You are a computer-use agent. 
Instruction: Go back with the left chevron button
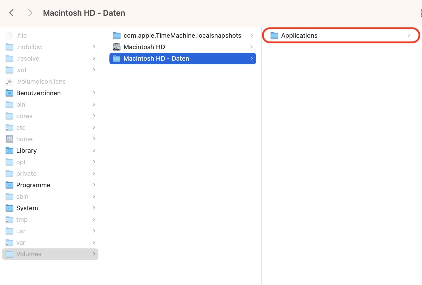pyautogui.click(x=12, y=13)
